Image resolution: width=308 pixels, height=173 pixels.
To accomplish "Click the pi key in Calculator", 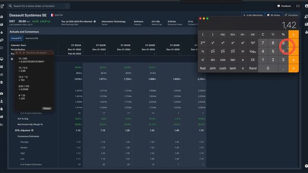I will point(243,68).
